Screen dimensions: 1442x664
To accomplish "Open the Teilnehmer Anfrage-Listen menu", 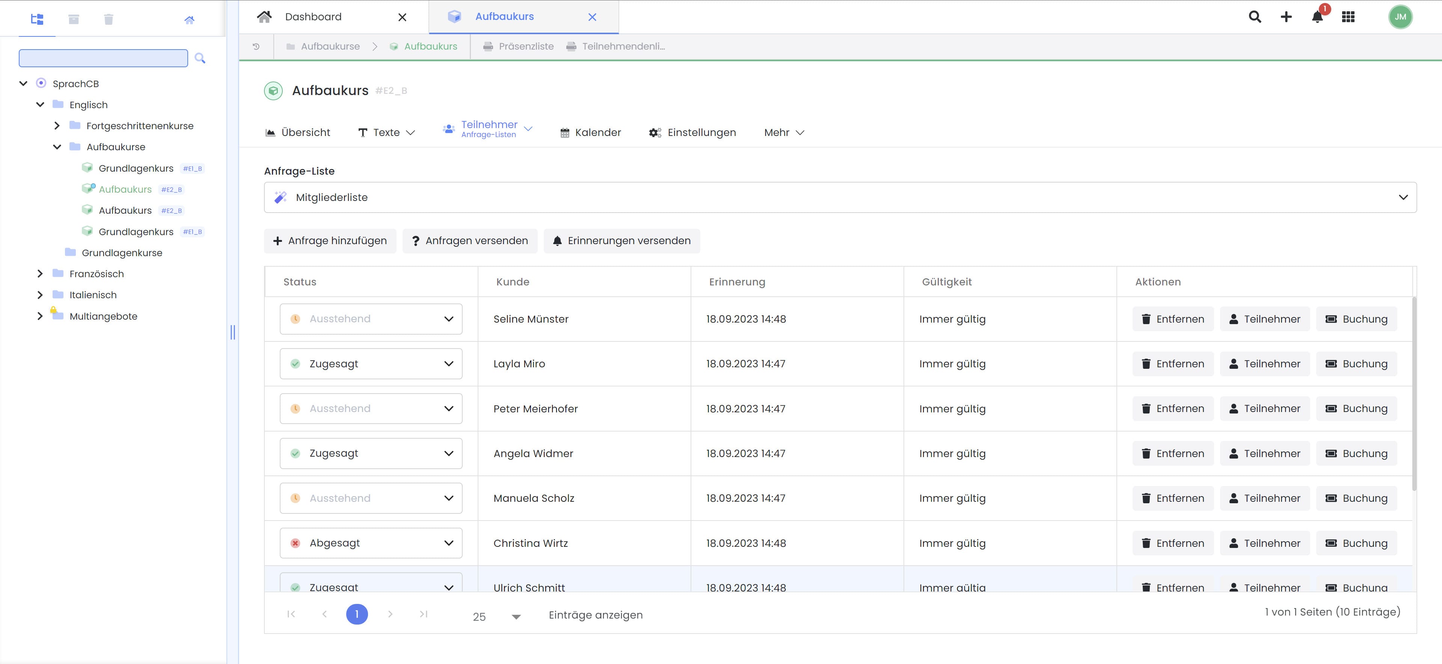I will pyautogui.click(x=487, y=129).
